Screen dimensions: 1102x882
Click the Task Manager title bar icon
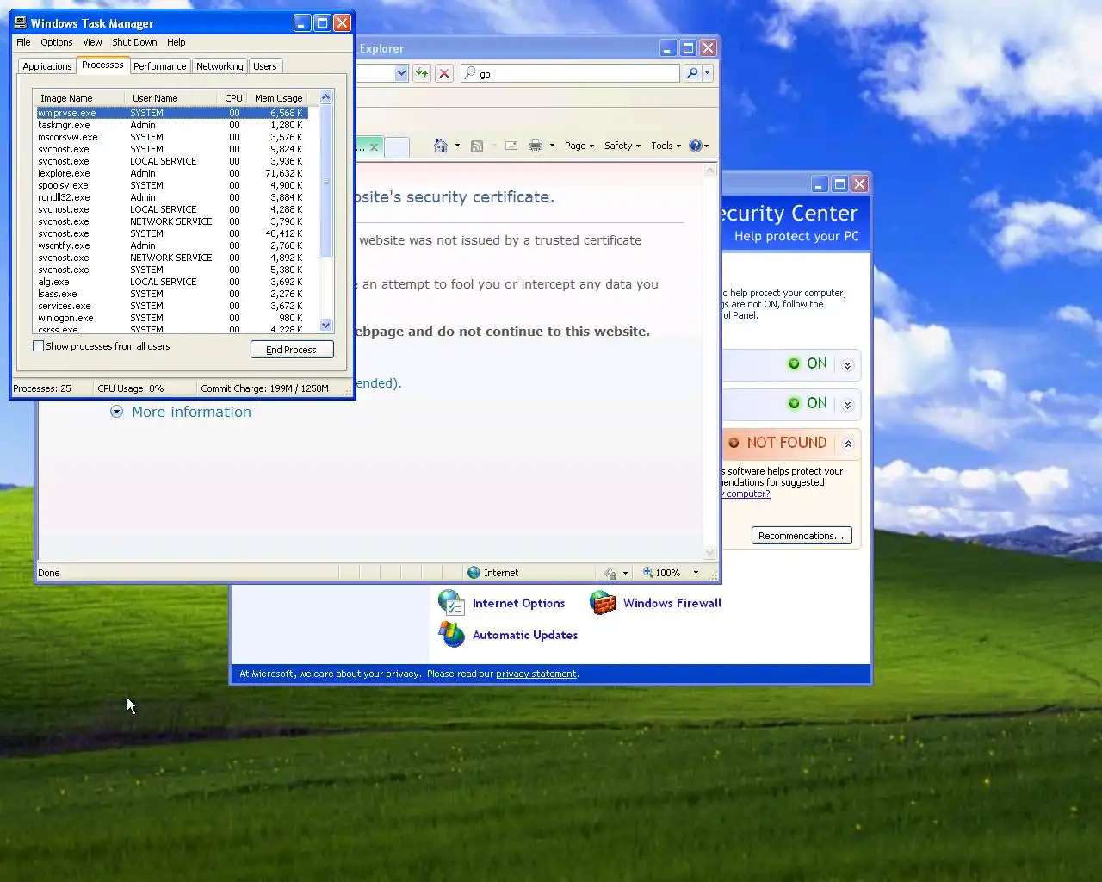tap(21, 22)
